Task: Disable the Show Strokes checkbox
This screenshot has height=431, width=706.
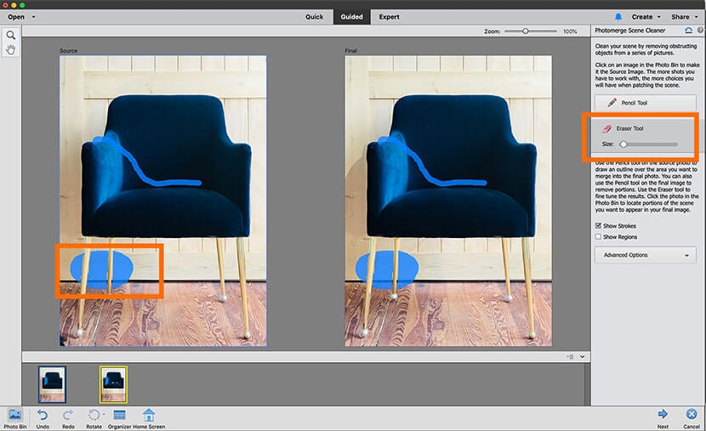Action: 599,225
